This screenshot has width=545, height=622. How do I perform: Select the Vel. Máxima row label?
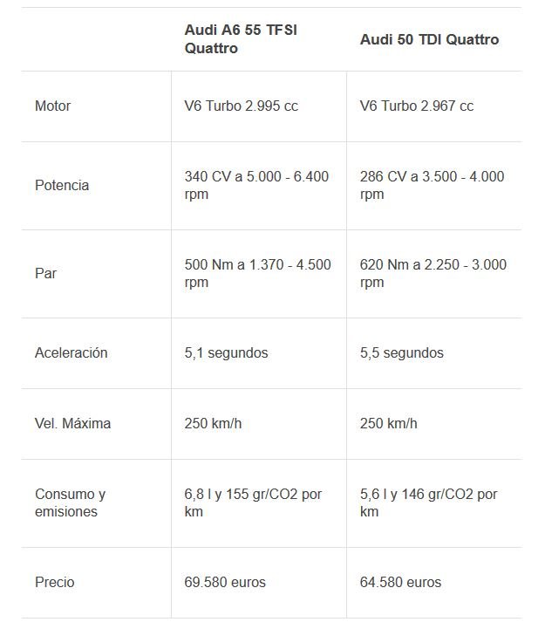tap(72, 423)
